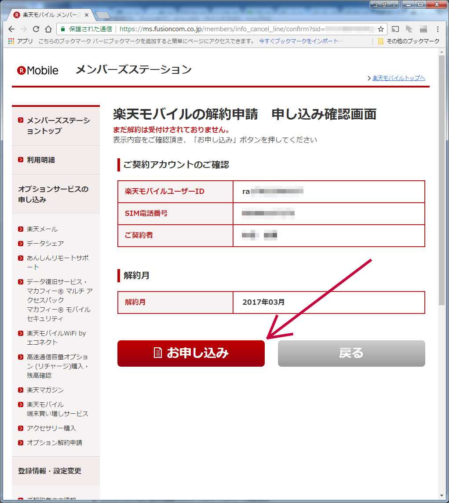Open a new browser tab

pos(102,15)
